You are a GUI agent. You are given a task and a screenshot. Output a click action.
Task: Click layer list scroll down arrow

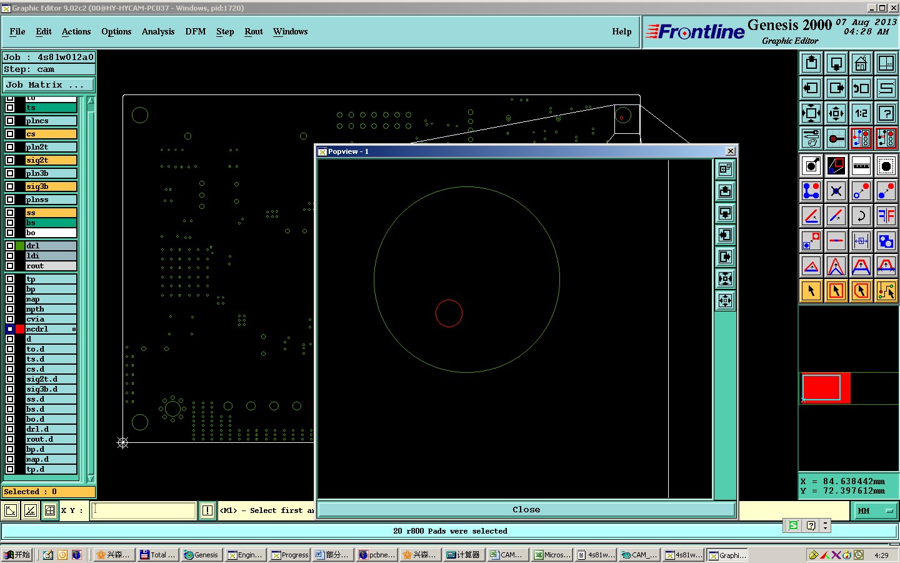[x=91, y=479]
